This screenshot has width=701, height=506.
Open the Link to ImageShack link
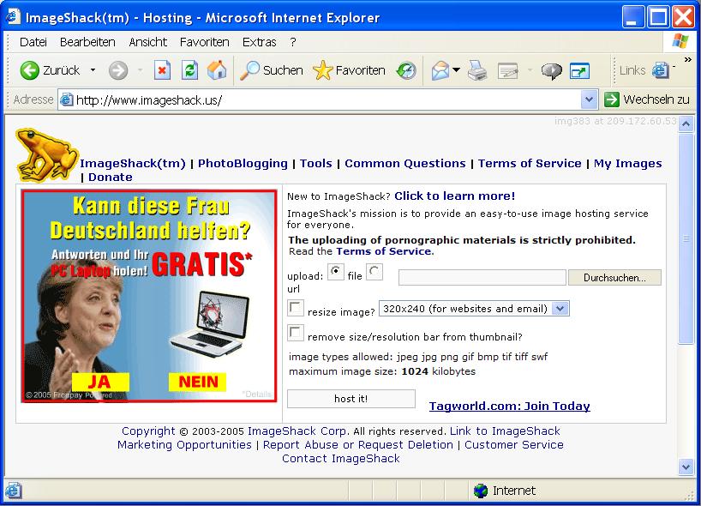click(x=505, y=431)
